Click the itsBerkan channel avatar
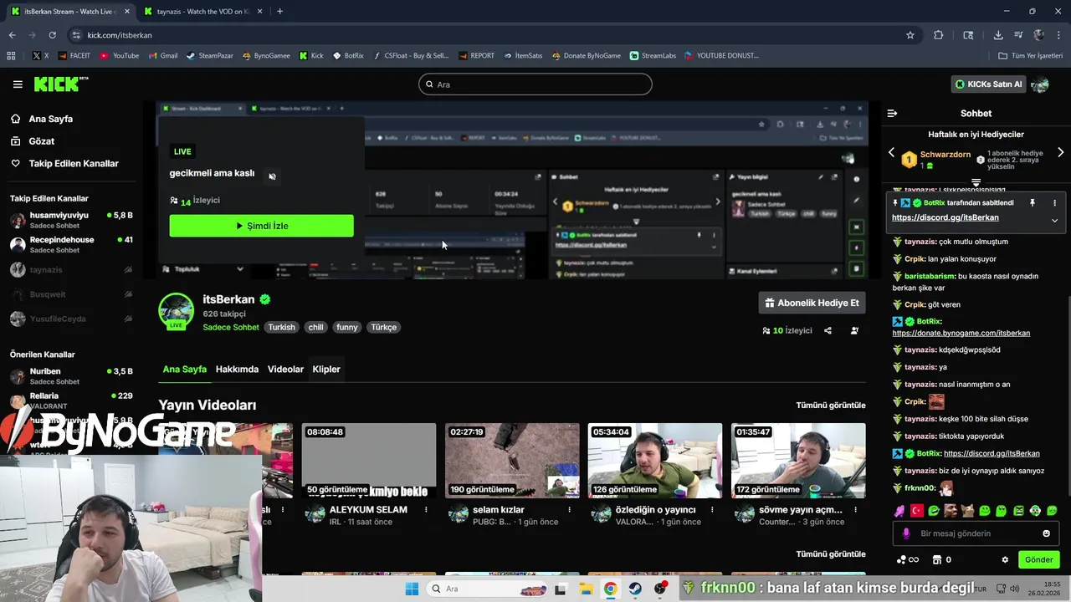 tap(177, 311)
